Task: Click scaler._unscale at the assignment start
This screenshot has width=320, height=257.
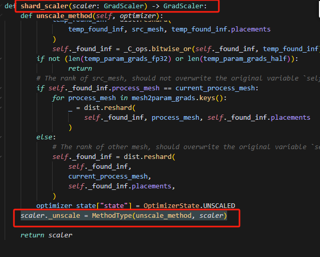Action: 50,215
